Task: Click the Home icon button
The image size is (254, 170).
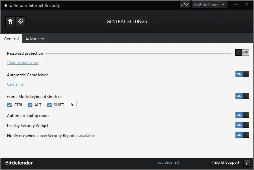Action: [x=10, y=21]
